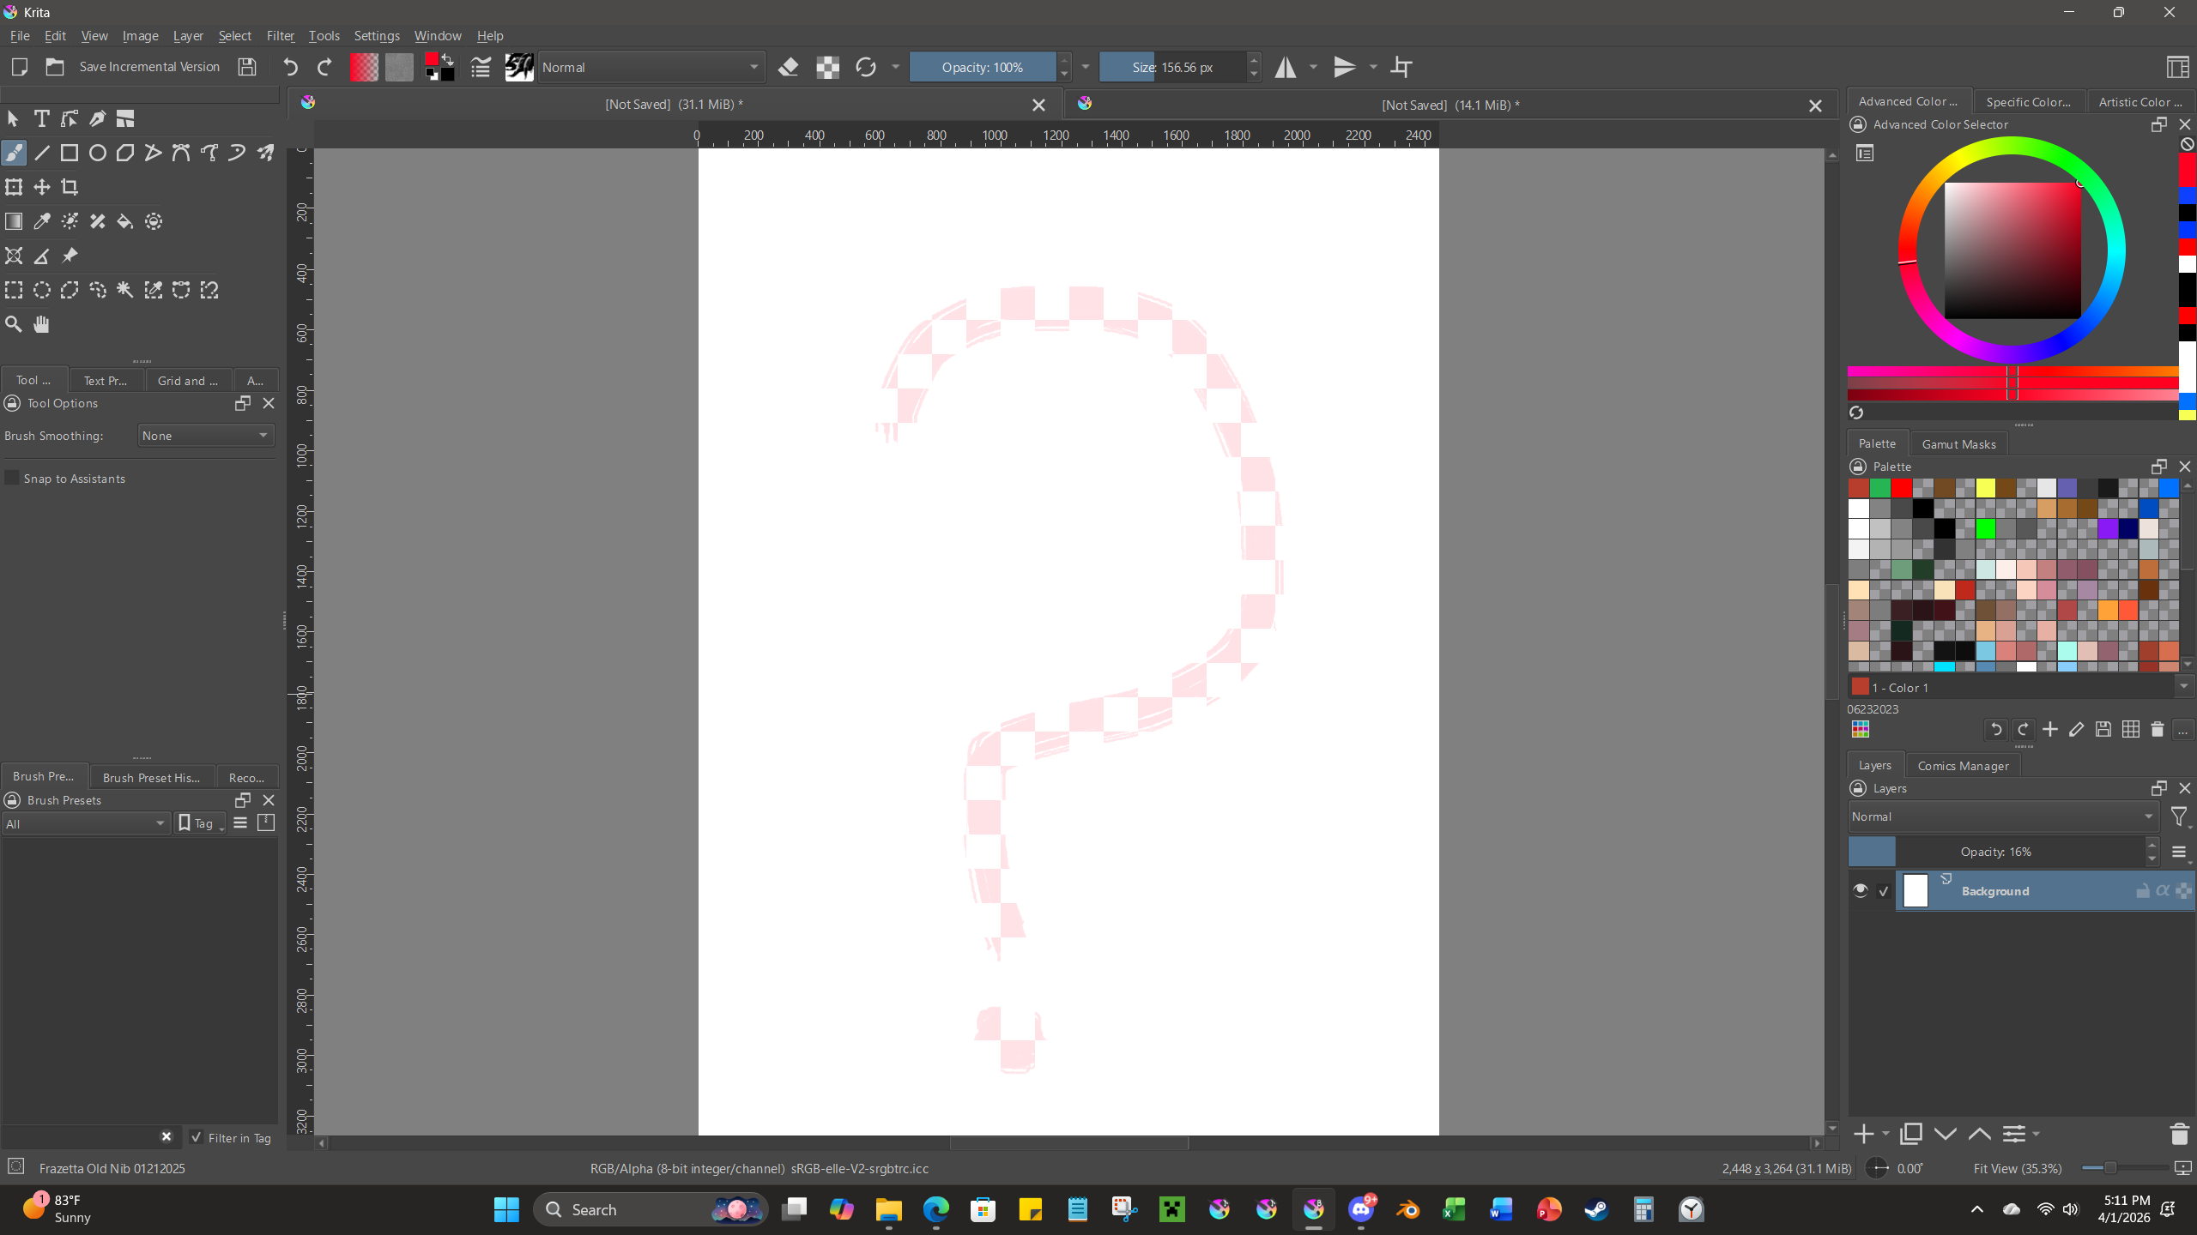The image size is (2197, 1235).
Task: Select the Ellipse tool
Action: [x=98, y=153]
